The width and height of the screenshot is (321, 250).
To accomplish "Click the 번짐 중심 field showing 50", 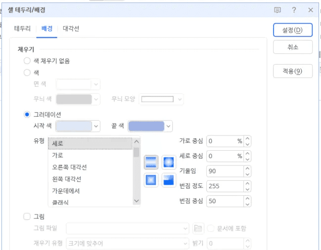I will click(x=225, y=202).
